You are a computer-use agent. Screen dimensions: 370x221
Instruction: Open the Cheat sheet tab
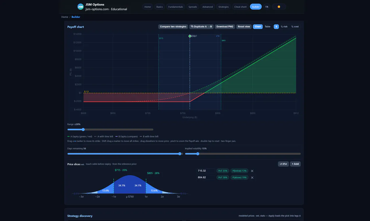pyautogui.click(x=240, y=7)
